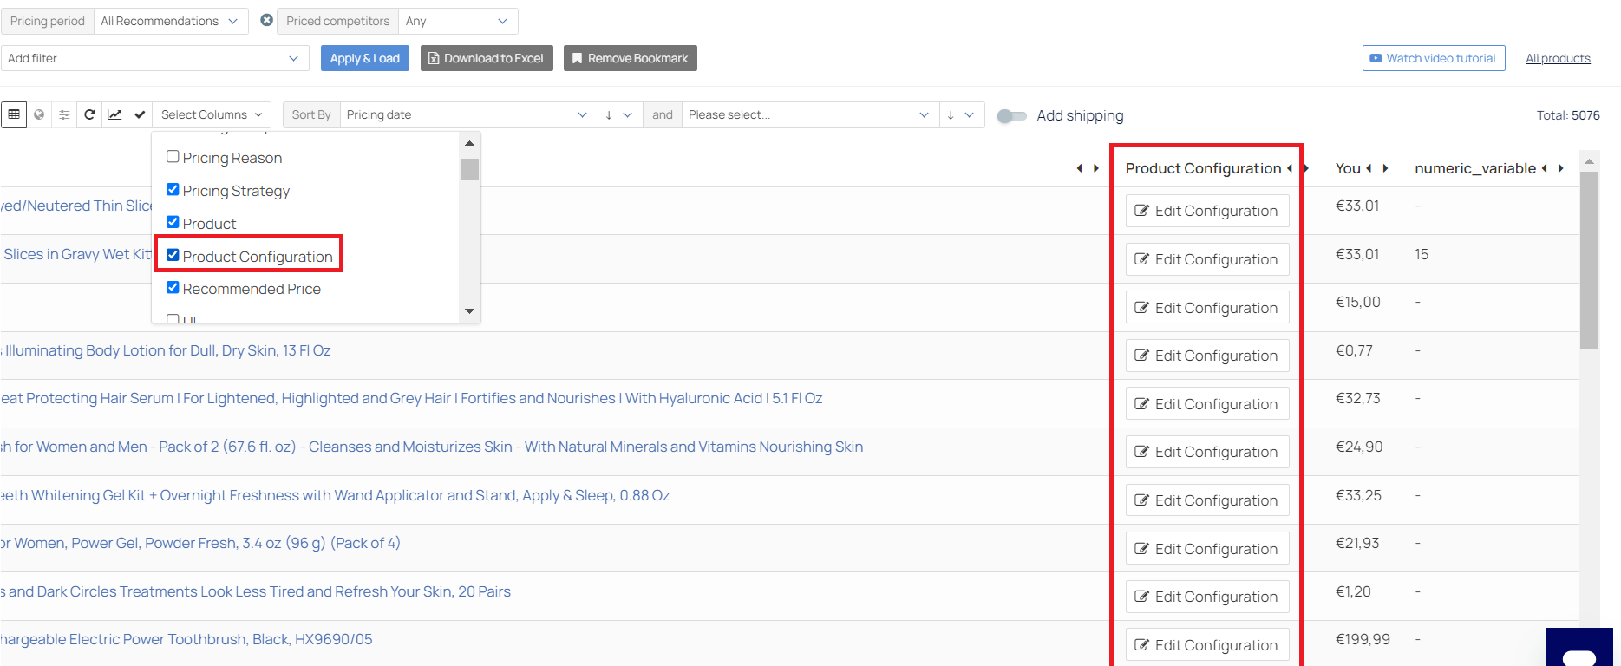This screenshot has height=666, width=1621.
Task: Click the refresh icon in the toolbar
Action: click(x=89, y=114)
